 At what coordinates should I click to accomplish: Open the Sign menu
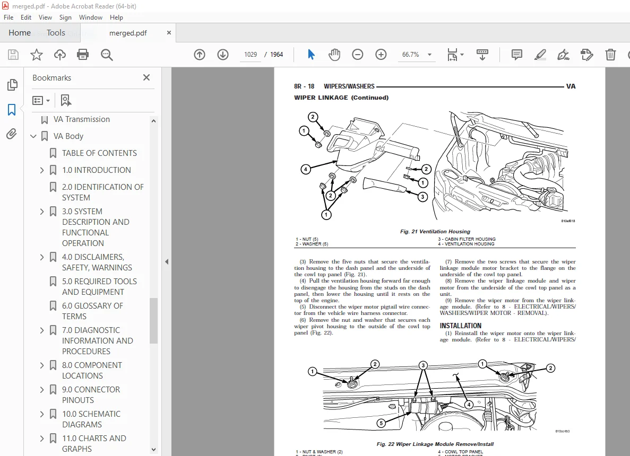[65, 17]
